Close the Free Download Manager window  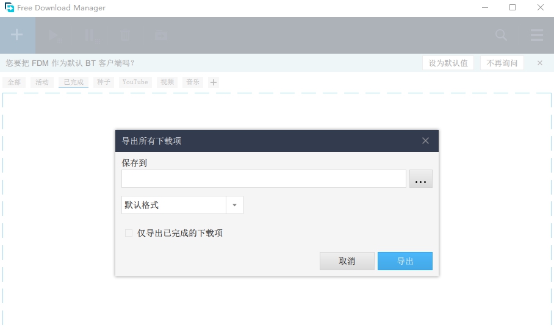click(540, 7)
